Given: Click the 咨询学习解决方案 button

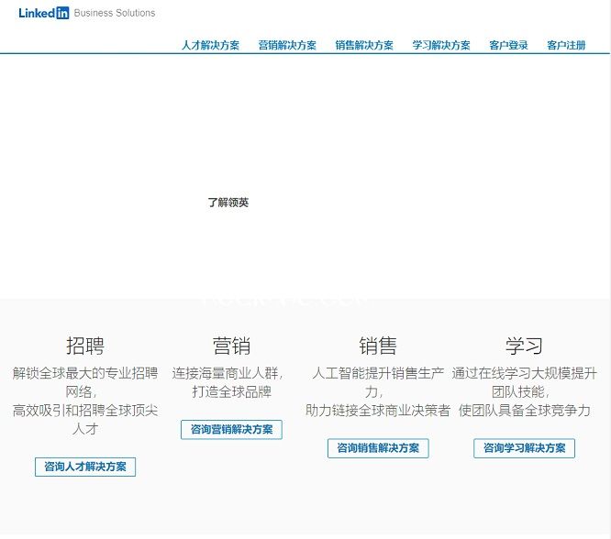Looking at the screenshot, I should click(524, 448).
